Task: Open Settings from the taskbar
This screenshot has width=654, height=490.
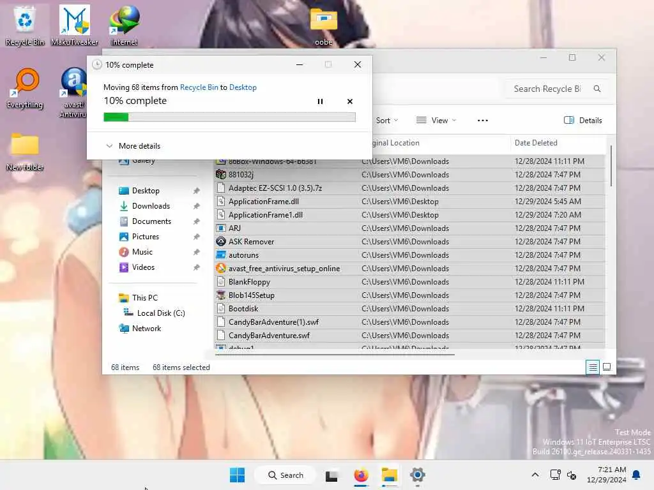Action: click(x=417, y=475)
